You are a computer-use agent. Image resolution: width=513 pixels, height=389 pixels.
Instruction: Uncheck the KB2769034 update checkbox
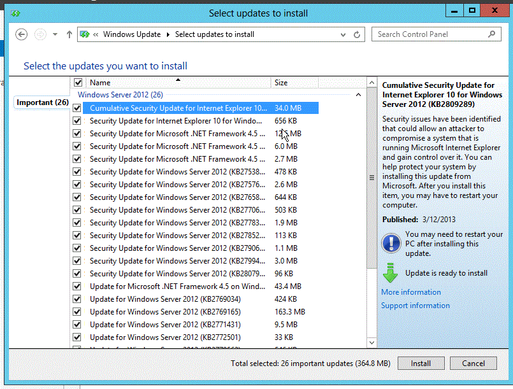pyautogui.click(x=76, y=299)
